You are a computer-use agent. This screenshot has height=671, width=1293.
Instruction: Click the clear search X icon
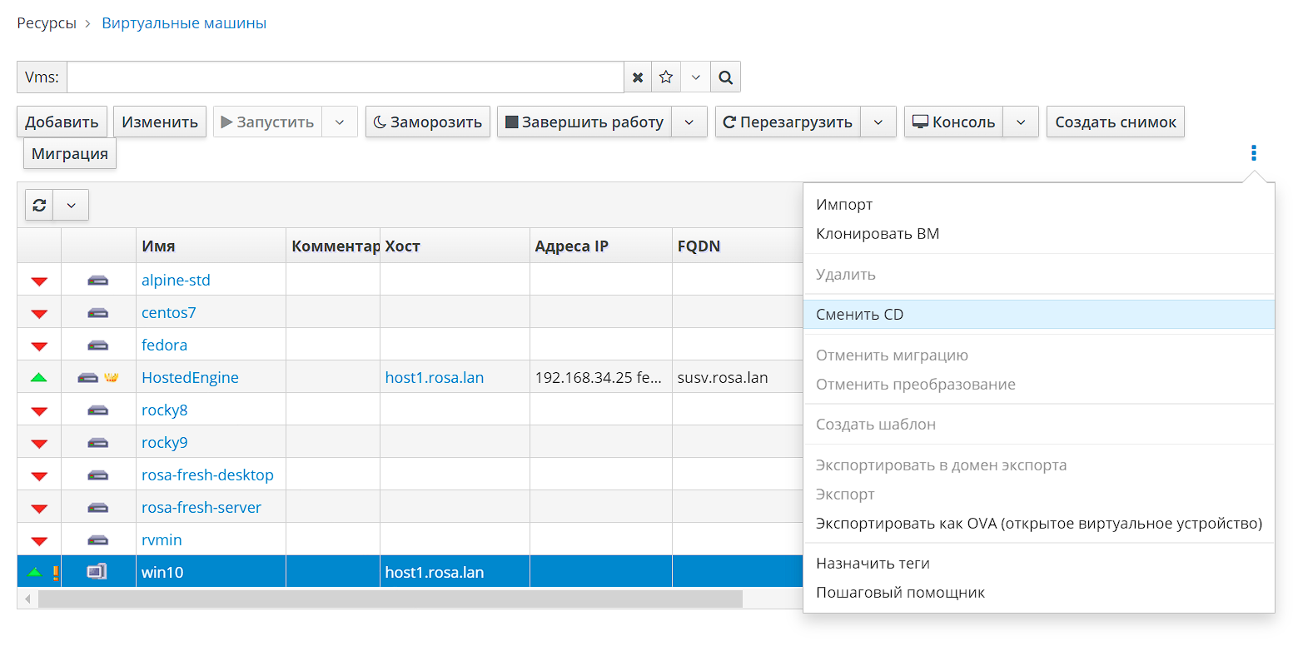pyautogui.click(x=638, y=77)
